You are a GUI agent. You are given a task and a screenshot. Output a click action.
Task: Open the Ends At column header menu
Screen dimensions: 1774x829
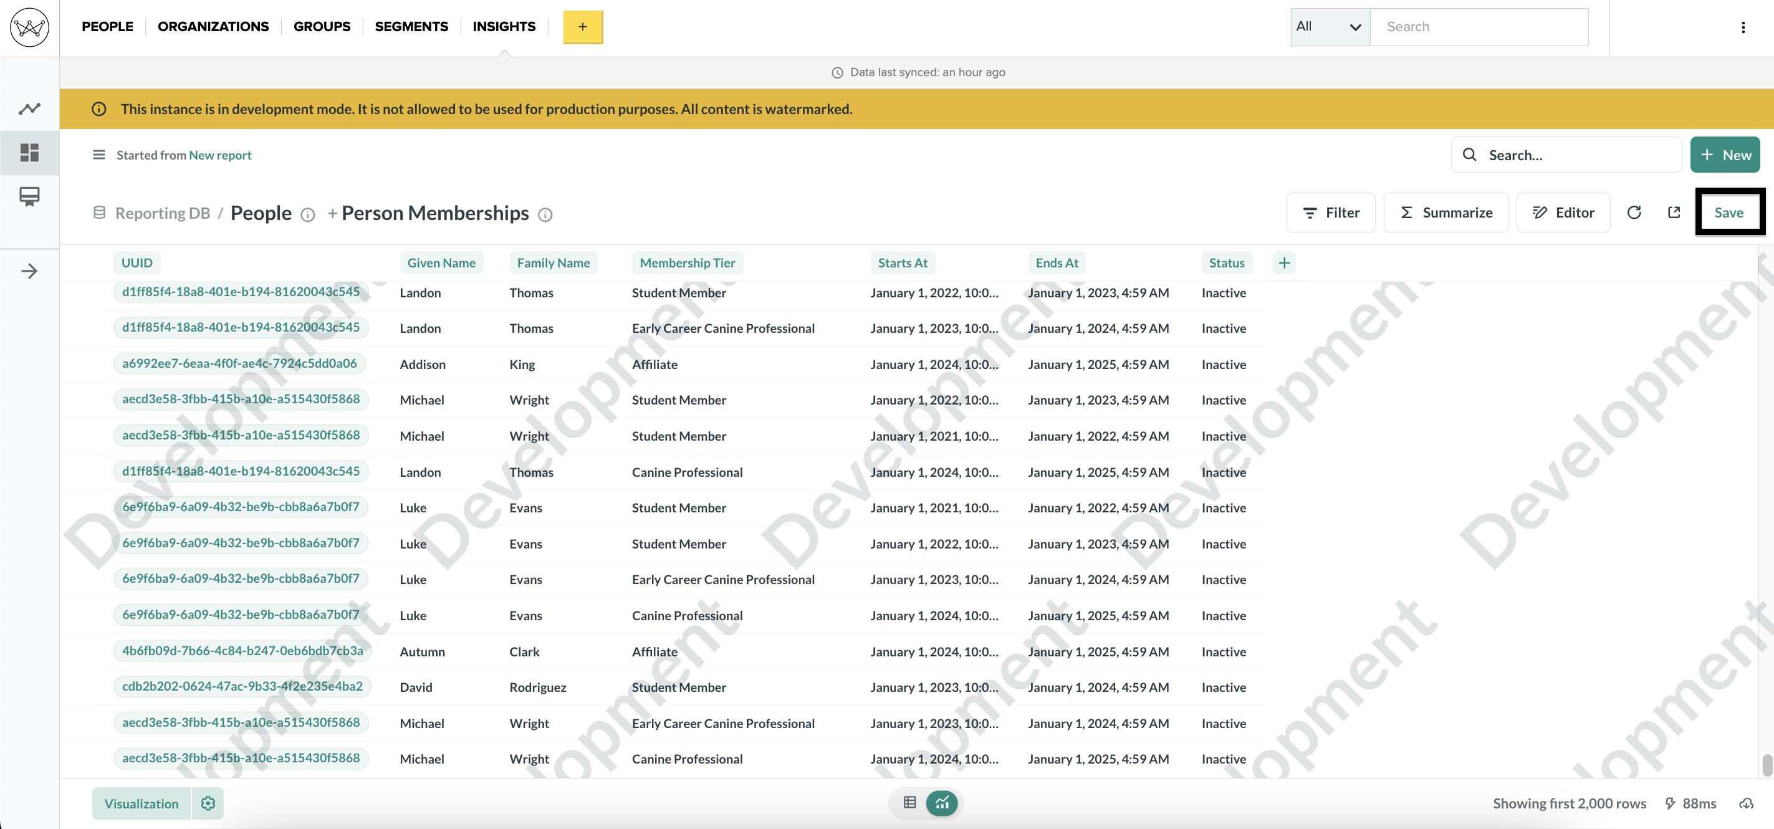tap(1057, 263)
